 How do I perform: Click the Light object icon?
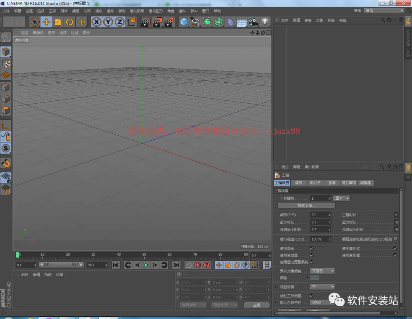click(x=265, y=22)
